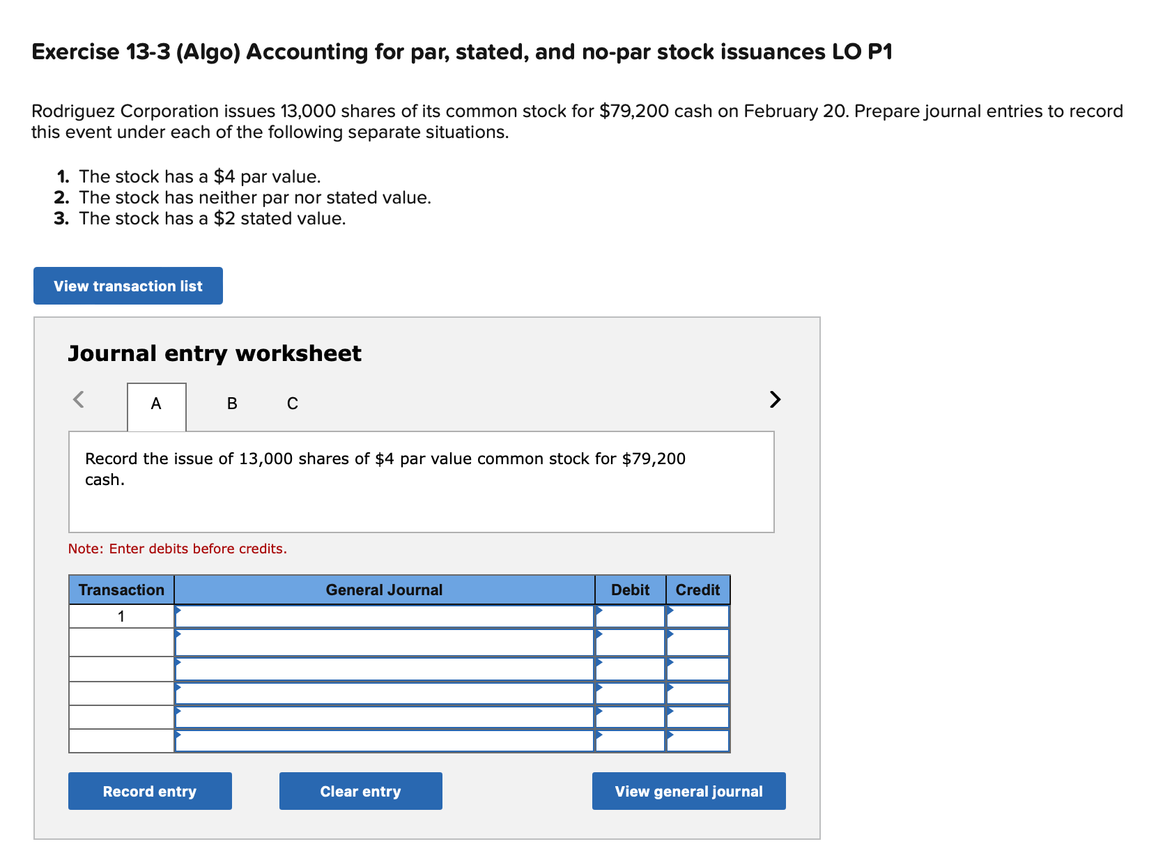Click the Clear entry button
The image size is (1172, 867).
pyautogui.click(x=360, y=791)
